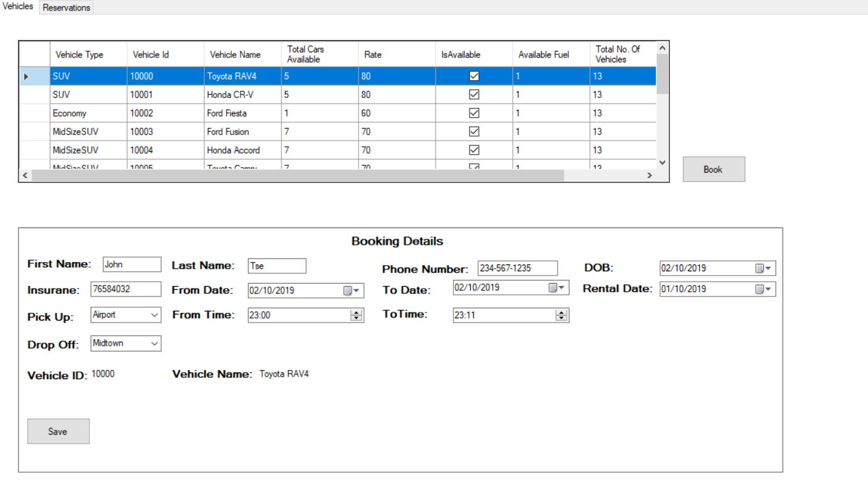The height and width of the screenshot is (500, 868).
Task: Sort by the Vehicle Type column header
Action: (x=88, y=54)
